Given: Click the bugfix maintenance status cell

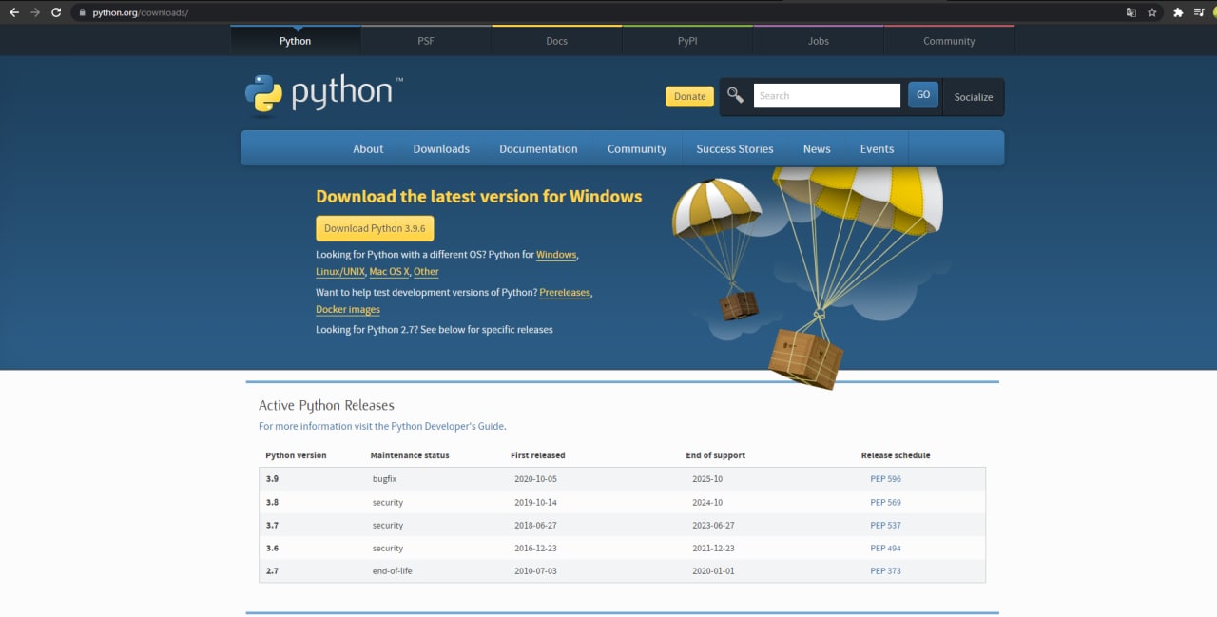Looking at the screenshot, I should point(384,479).
